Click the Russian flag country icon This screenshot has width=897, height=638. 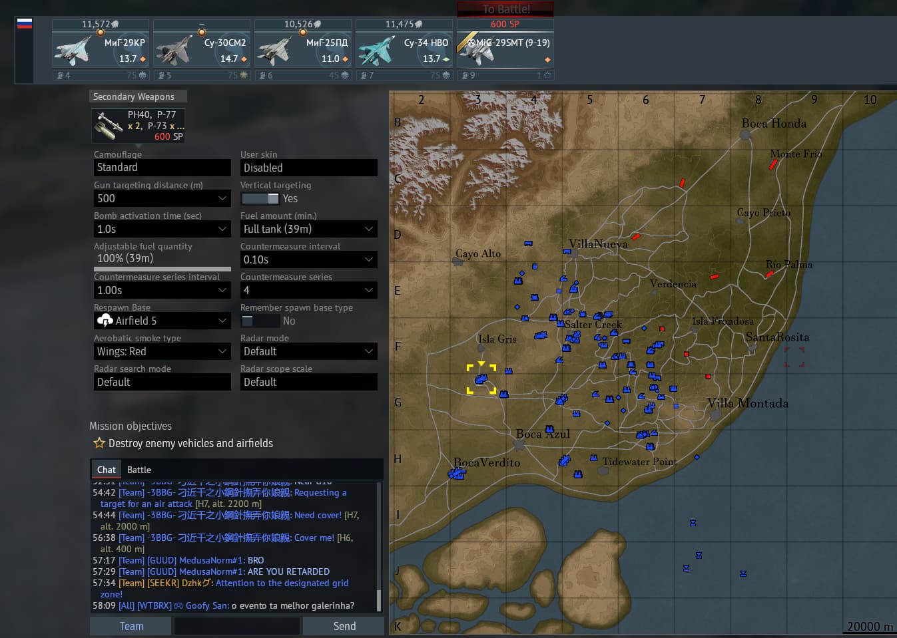tap(25, 23)
